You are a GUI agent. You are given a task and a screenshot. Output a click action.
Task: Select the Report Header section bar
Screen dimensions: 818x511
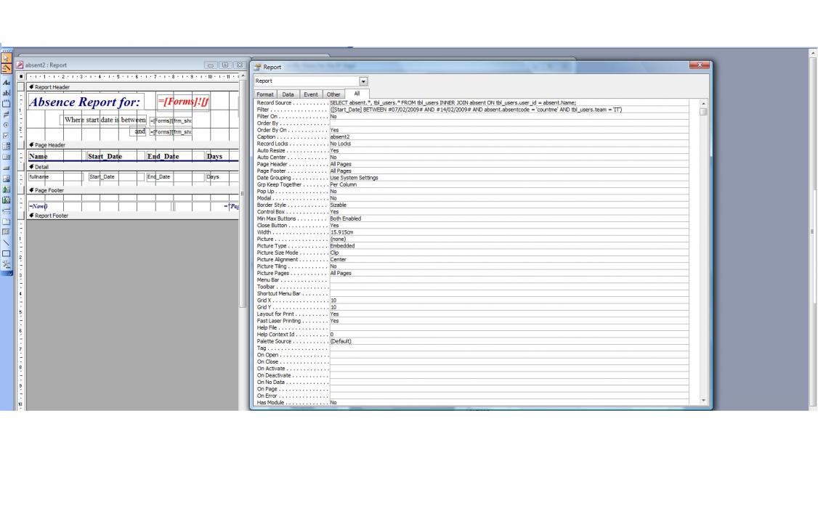132,87
